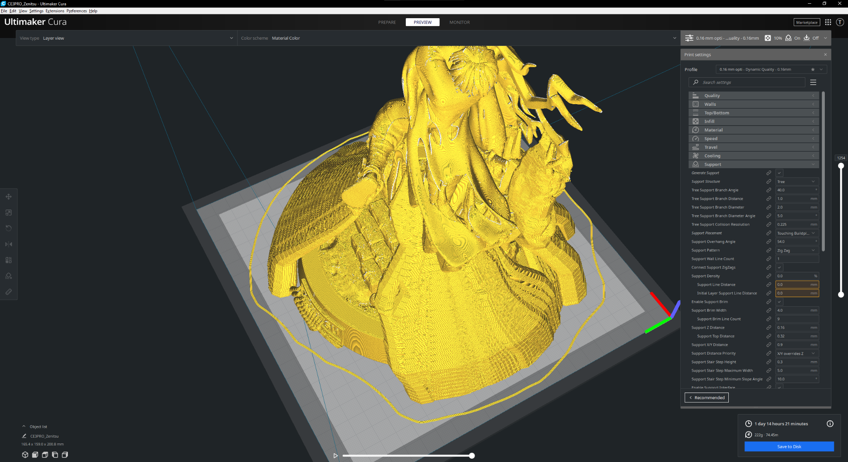Screen dimensions: 848x462
Task: Open the View type Layer view dropdown
Action: pyautogui.click(x=126, y=38)
